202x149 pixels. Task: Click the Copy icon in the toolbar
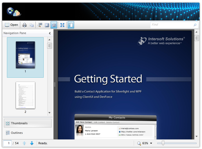pyautogui.click(x=31, y=25)
